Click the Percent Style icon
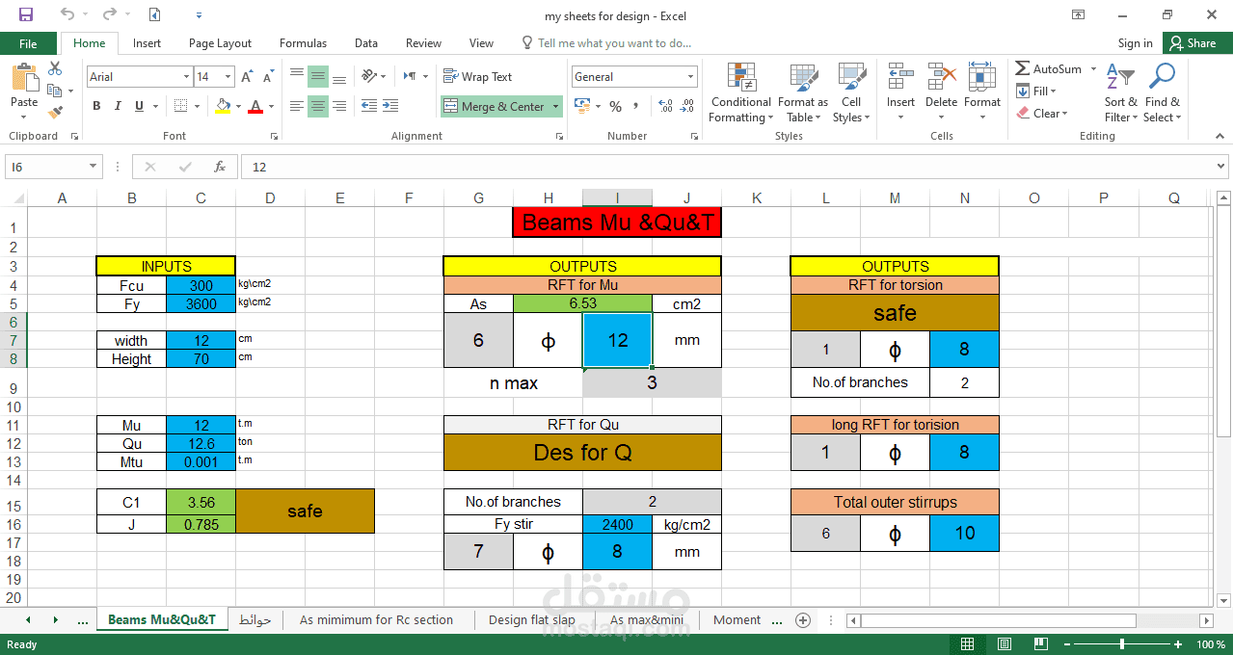This screenshot has width=1233, height=655. tap(615, 106)
